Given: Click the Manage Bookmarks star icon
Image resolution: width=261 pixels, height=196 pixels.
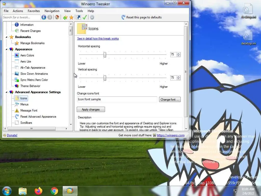Looking at the screenshot, I should (x=17, y=43).
